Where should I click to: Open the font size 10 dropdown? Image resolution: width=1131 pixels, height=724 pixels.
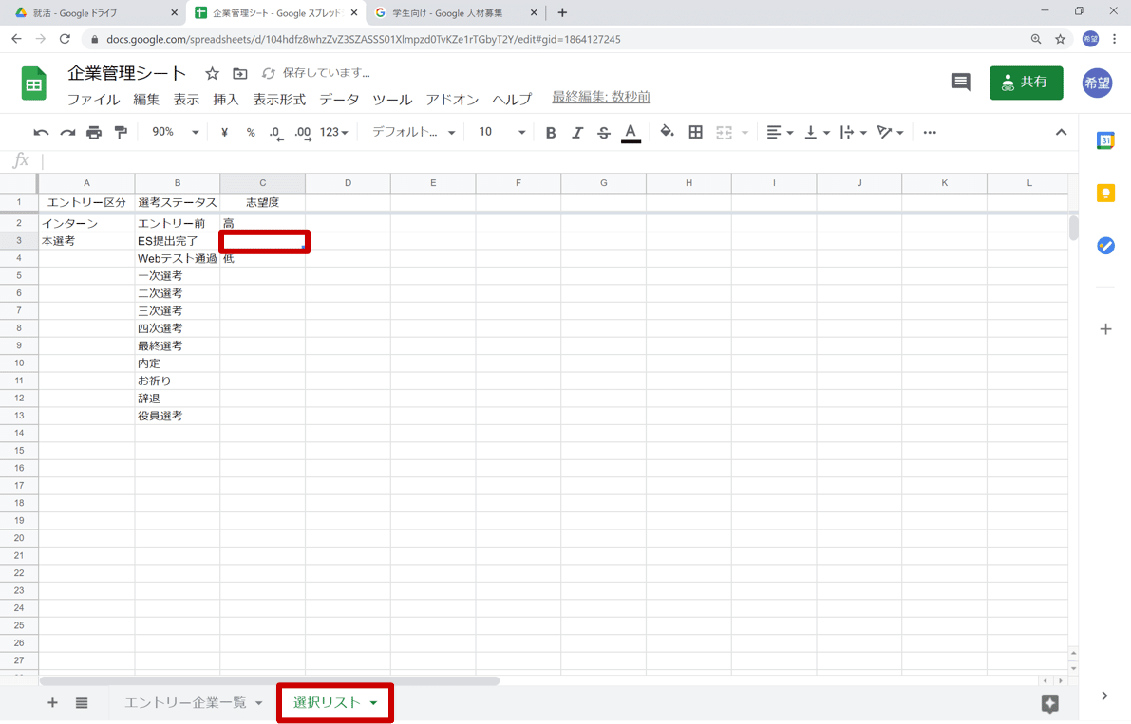[502, 133]
